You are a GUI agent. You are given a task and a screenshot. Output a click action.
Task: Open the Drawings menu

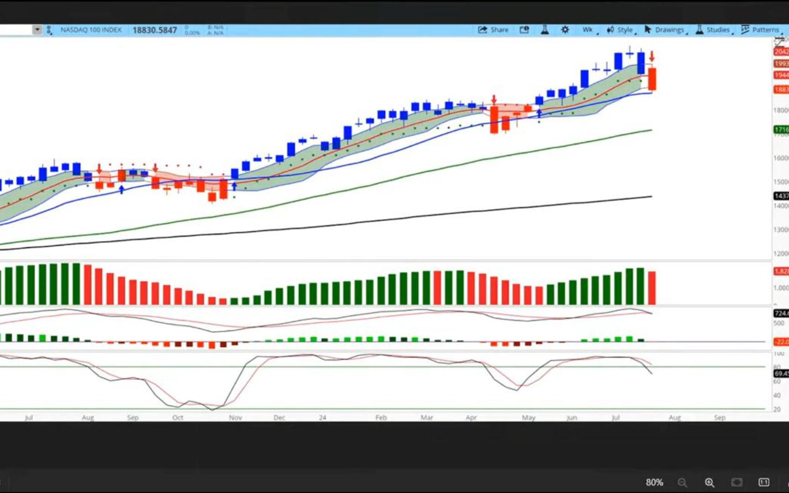[x=665, y=30]
